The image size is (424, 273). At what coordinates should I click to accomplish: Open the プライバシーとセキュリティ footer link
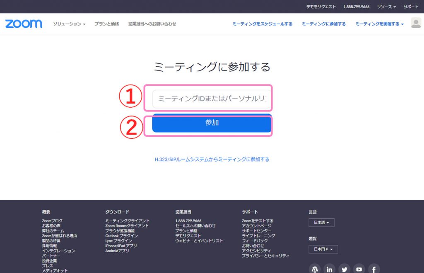(265, 256)
